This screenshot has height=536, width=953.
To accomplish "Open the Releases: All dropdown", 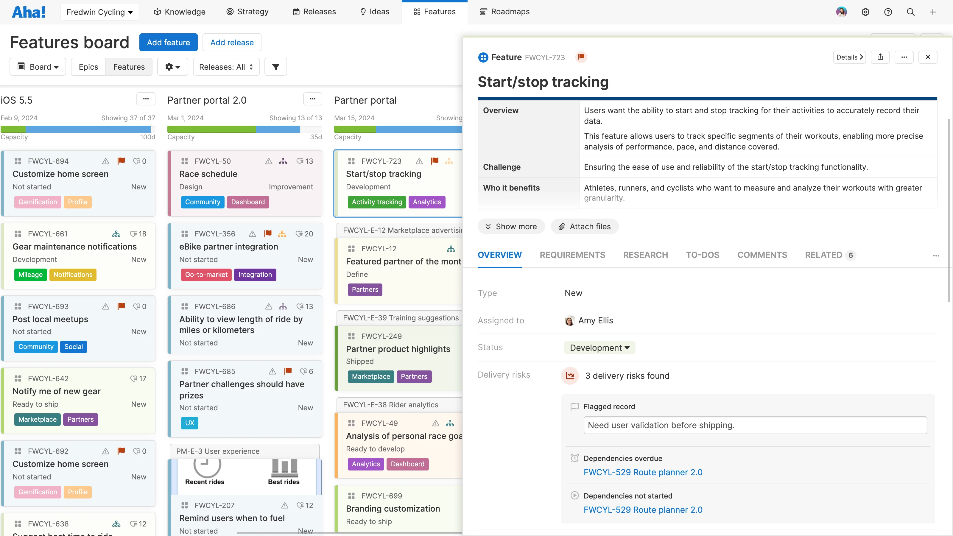I will (x=226, y=67).
